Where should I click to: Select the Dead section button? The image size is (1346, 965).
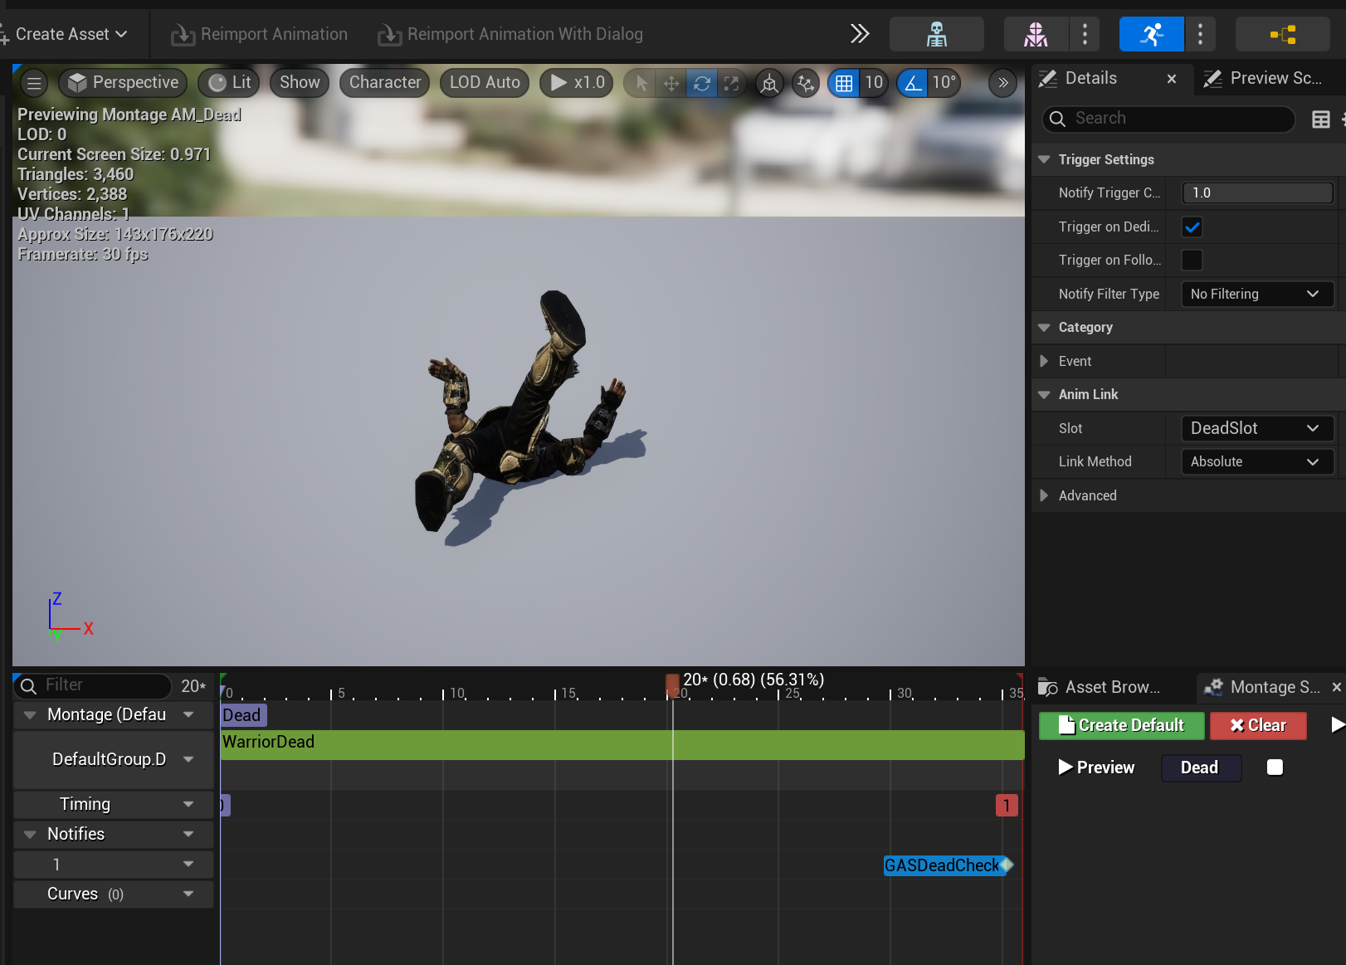coord(1201,768)
